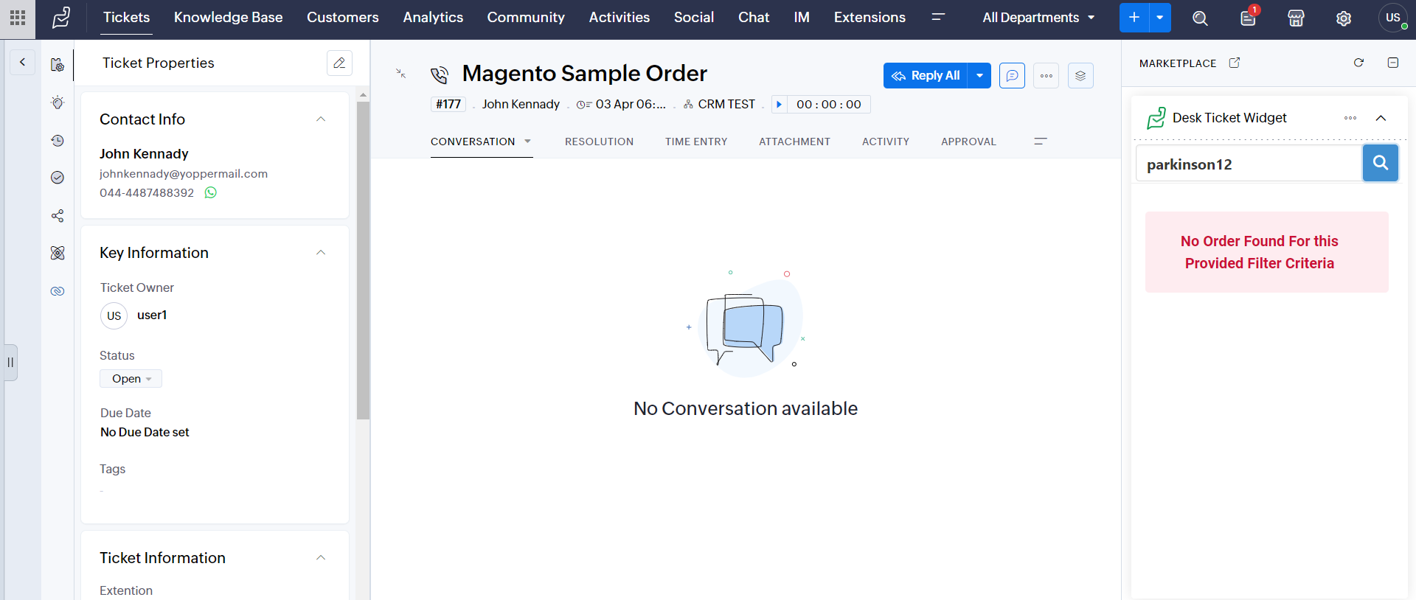Viewport: 1416px width, 600px height.
Task: Start the ticket timer play button
Action: [x=779, y=105]
